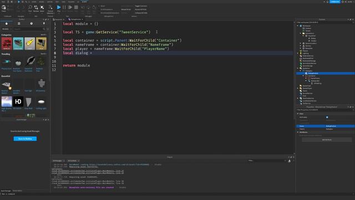Select the red Vehicles category thumbnail

(x=7, y=43)
